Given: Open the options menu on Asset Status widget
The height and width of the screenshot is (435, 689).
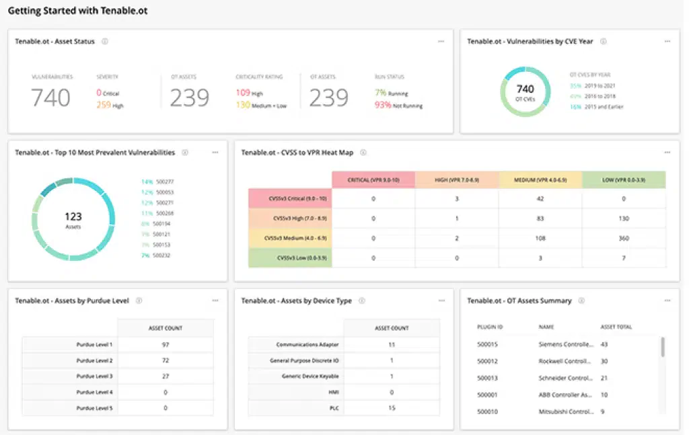Looking at the screenshot, I should [x=441, y=41].
